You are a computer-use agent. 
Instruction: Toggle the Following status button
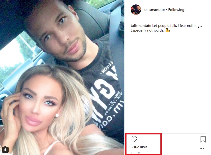pyautogui.click(x=176, y=10)
